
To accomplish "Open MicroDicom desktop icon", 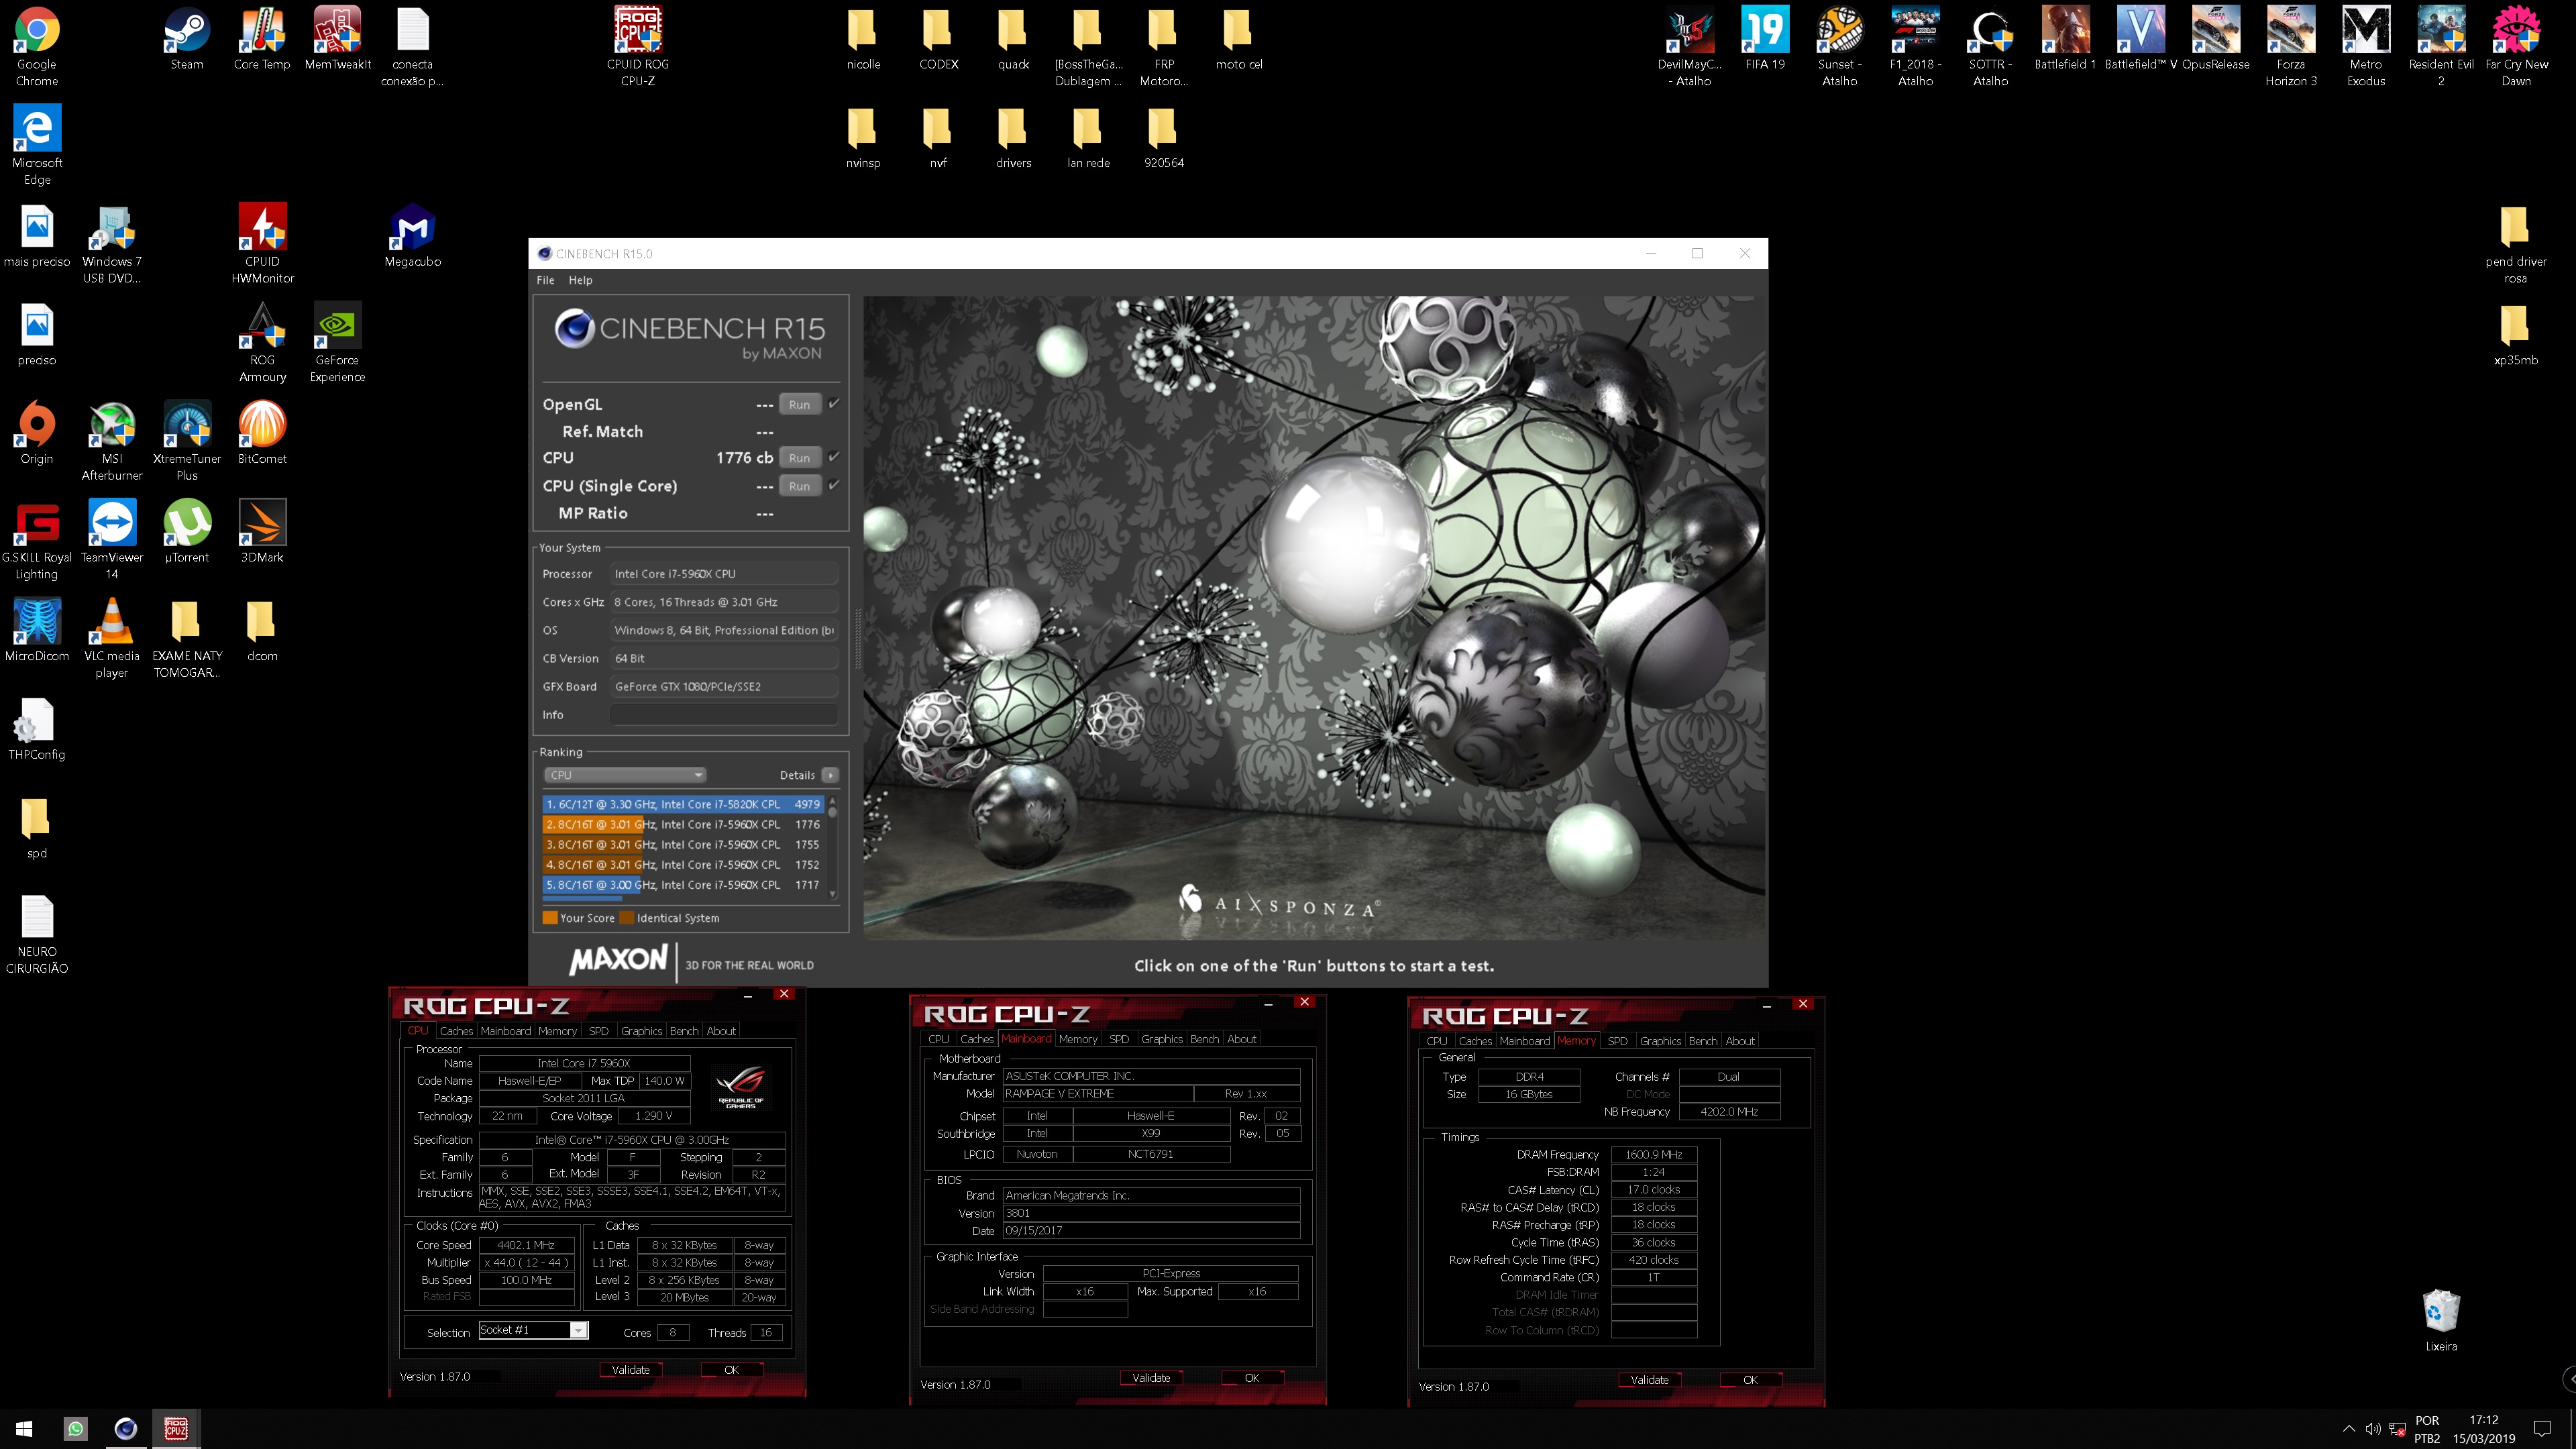I will click(37, 630).
